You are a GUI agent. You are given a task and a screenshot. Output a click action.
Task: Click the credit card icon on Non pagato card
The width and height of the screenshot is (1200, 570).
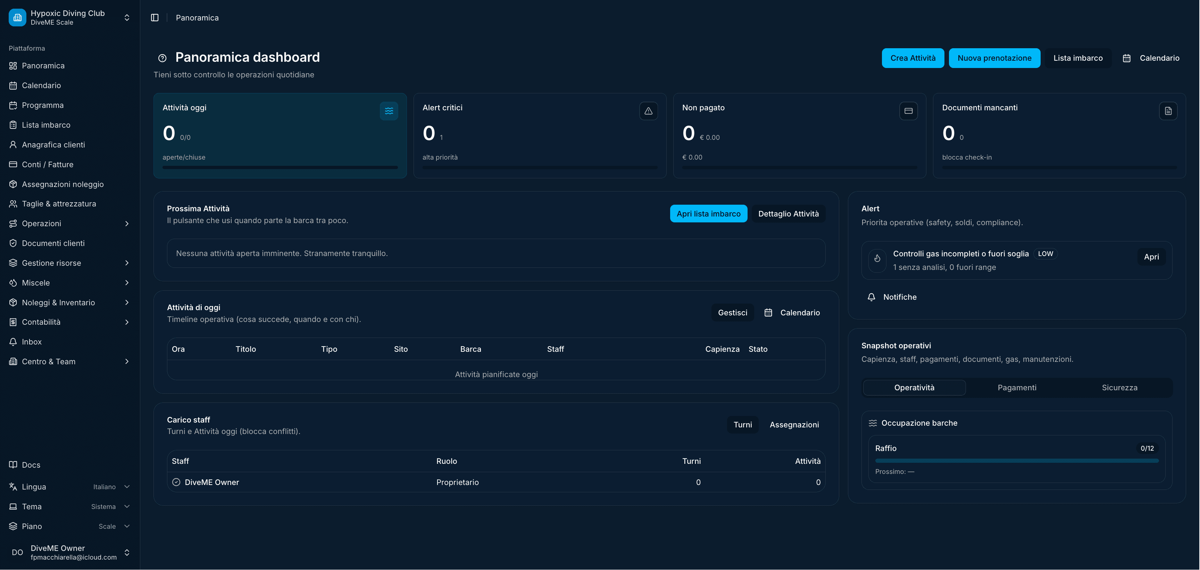[x=908, y=111]
